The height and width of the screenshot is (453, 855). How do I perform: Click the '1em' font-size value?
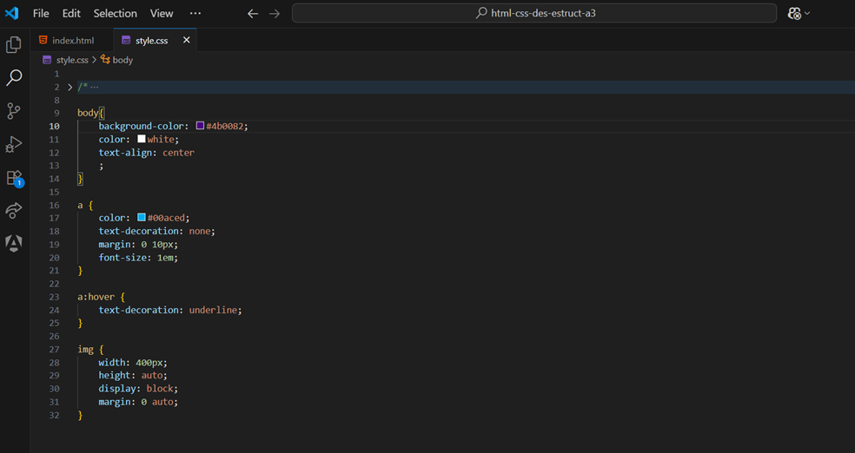[165, 258]
